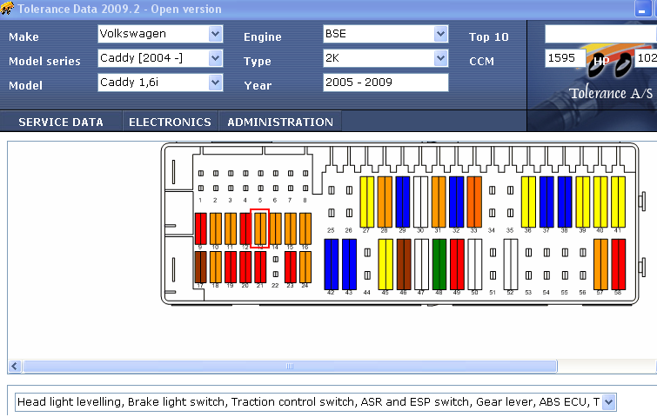Minimize the Tolerance Data window
The height and width of the screenshot is (417, 657).
pyautogui.click(x=642, y=9)
